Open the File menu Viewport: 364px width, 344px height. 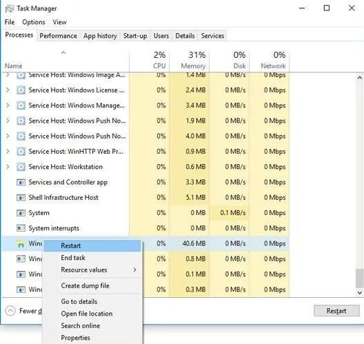click(x=10, y=22)
